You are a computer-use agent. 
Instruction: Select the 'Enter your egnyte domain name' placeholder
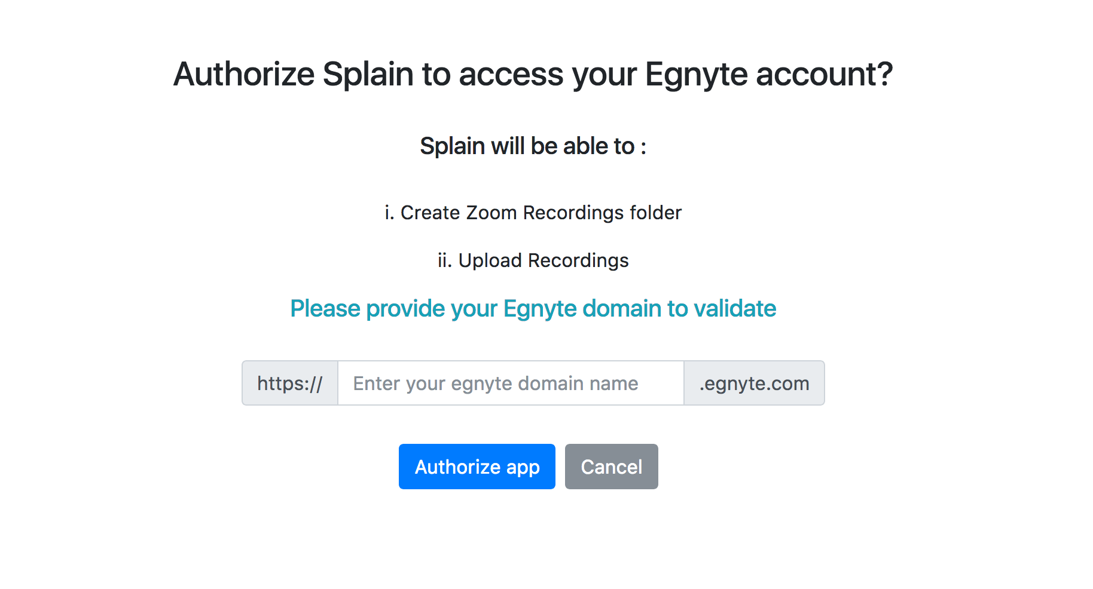pyautogui.click(x=496, y=384)
